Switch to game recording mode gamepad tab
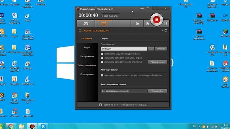The width and height of the screenshot is (230, 129). click(86, 24)
